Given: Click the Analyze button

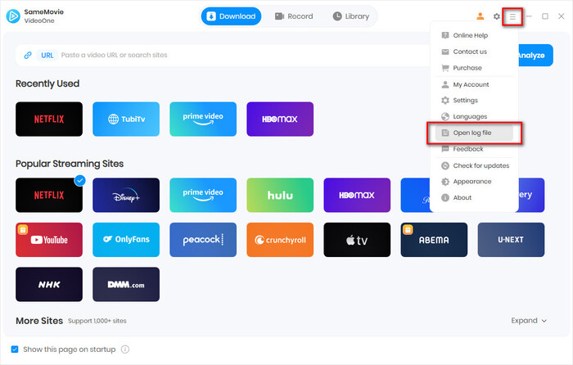Looking at the screenshot, I should [535, 56].
